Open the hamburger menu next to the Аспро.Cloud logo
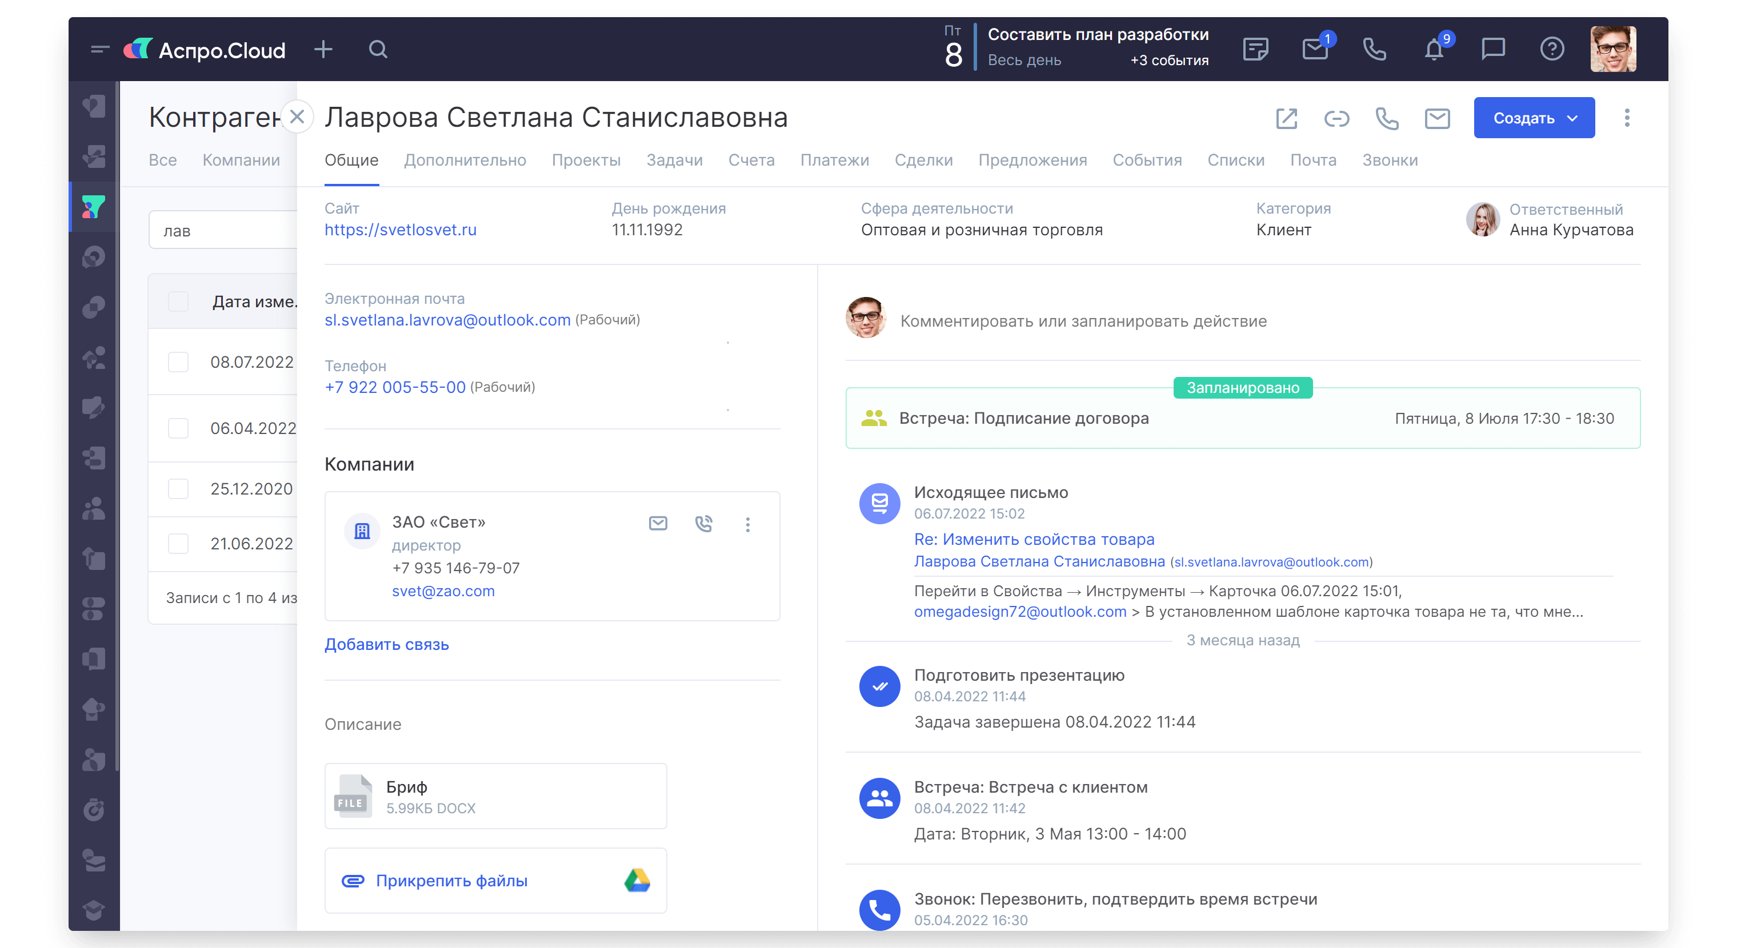 point(100,49)
